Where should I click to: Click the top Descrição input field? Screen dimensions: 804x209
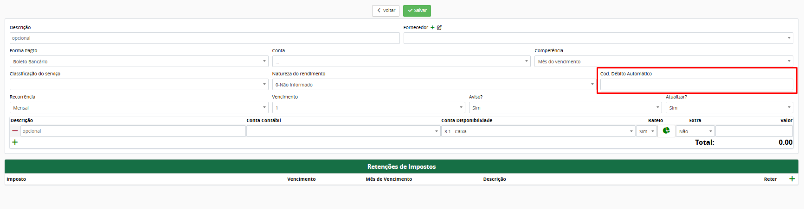click(204, 38)
